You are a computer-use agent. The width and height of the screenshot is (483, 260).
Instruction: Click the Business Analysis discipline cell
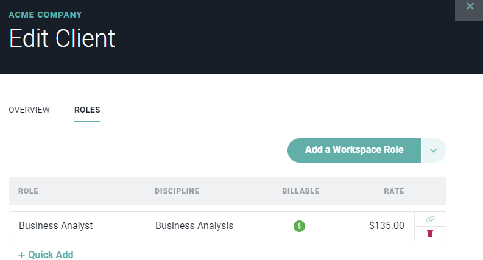tap(194, 225)
